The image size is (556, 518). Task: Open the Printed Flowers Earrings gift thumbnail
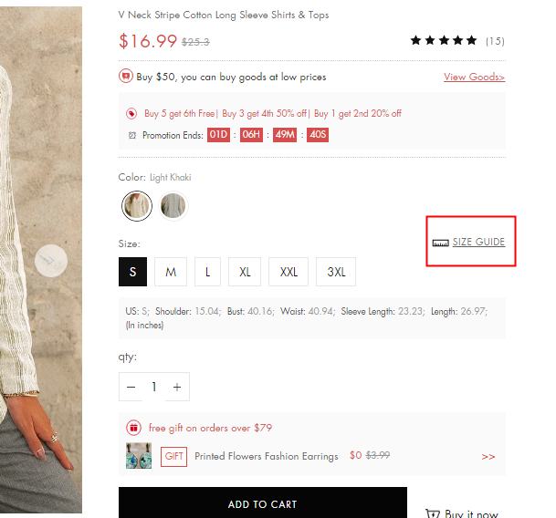point(139,456)
